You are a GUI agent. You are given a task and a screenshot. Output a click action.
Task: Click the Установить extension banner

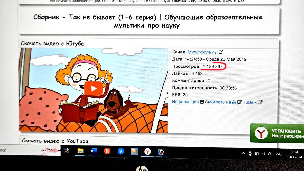(277, 133)
